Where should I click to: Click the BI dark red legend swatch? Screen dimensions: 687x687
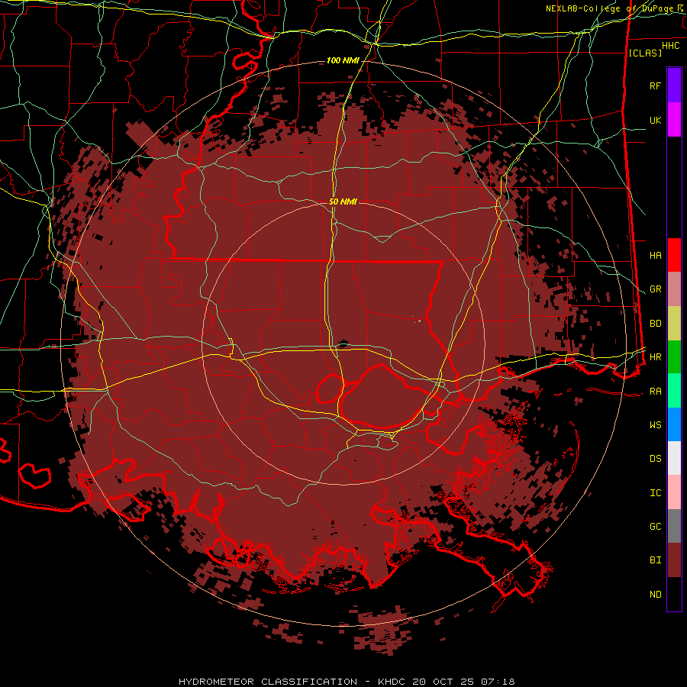tap(674, 560)
